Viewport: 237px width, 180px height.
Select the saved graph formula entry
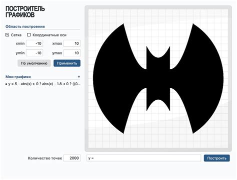coord(44,84)
